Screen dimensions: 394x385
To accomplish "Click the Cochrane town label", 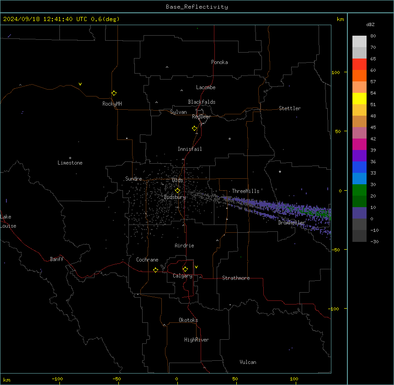I will point(147,260).
